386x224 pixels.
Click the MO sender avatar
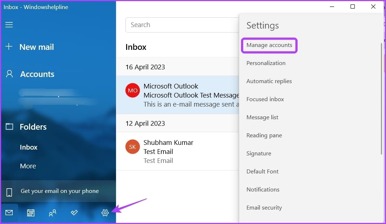(x=133, y=90)
